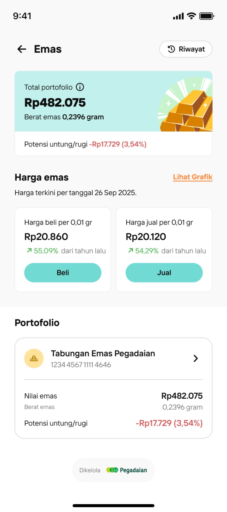This screenshot has height=512, width=227.
Task: Tap the green up arrow for sell price
Action: [x=130, y=251]
